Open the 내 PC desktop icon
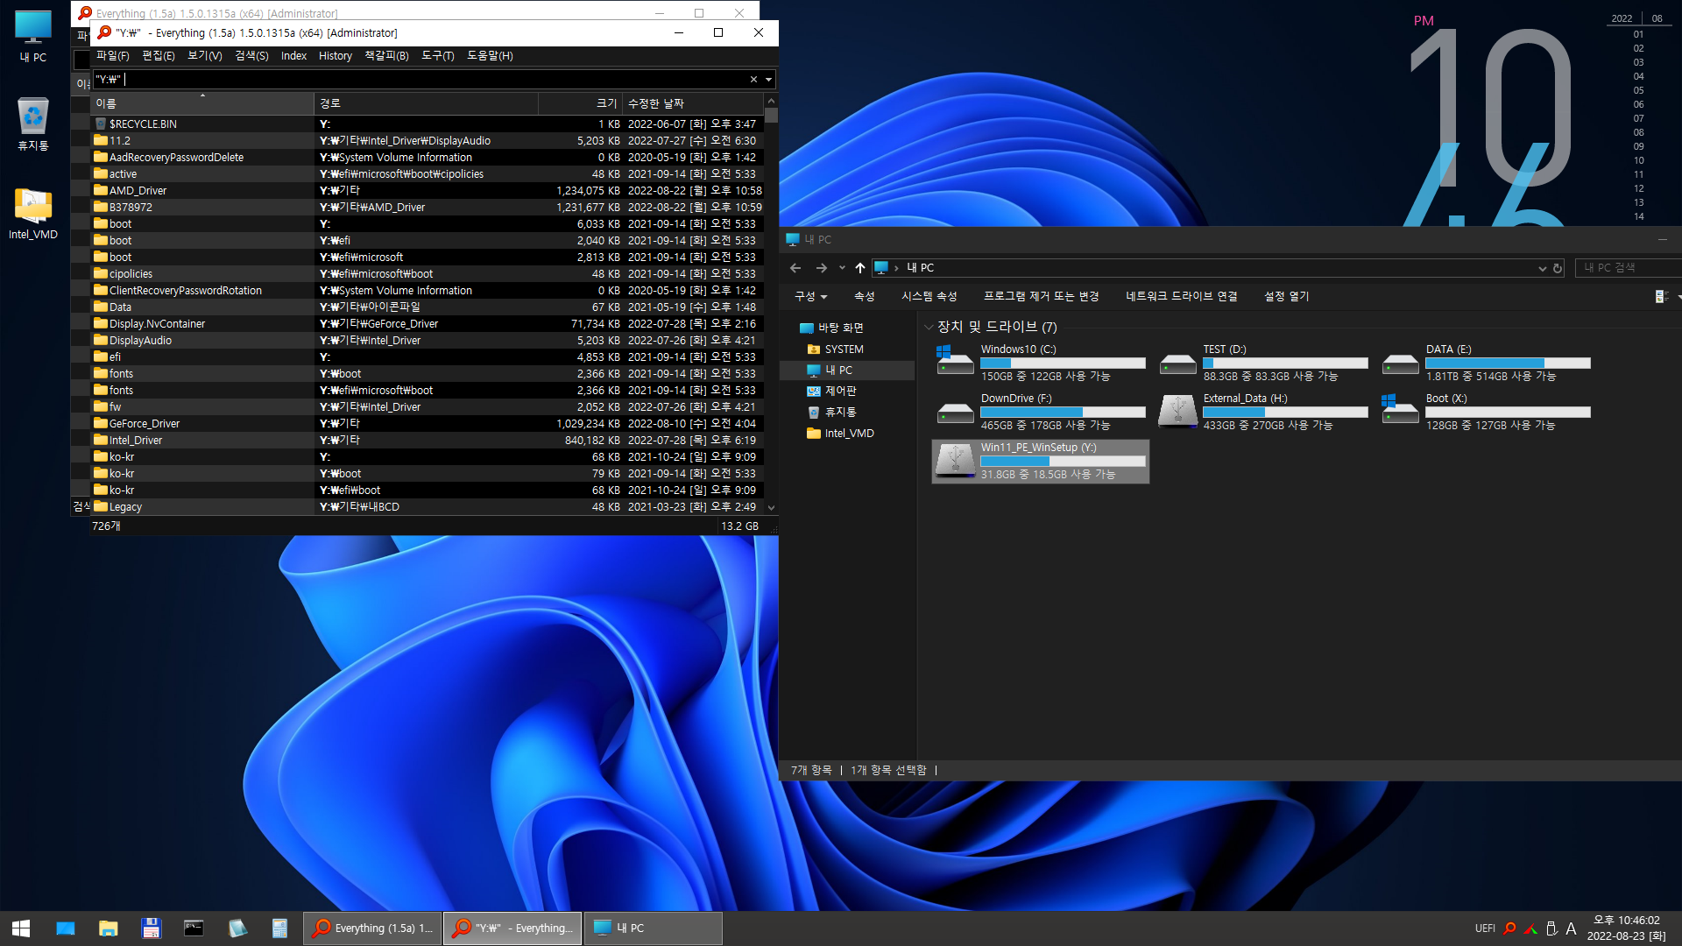Viewport: 1682px width, 946px height. tap(33, 36)
